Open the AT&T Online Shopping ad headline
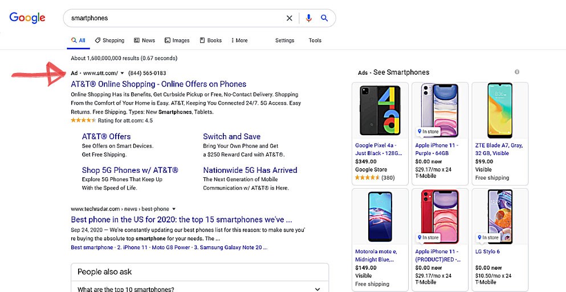Viewport: 566px width, 292px height. click(x=158, y=84)
